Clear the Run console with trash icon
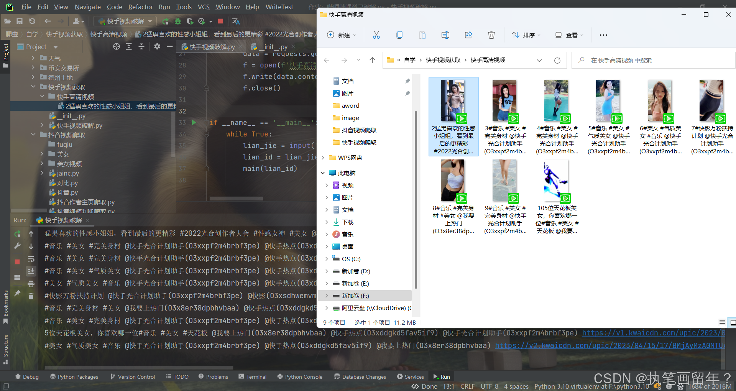This screenshot has height=391, width=736. (x=31, y=296)
